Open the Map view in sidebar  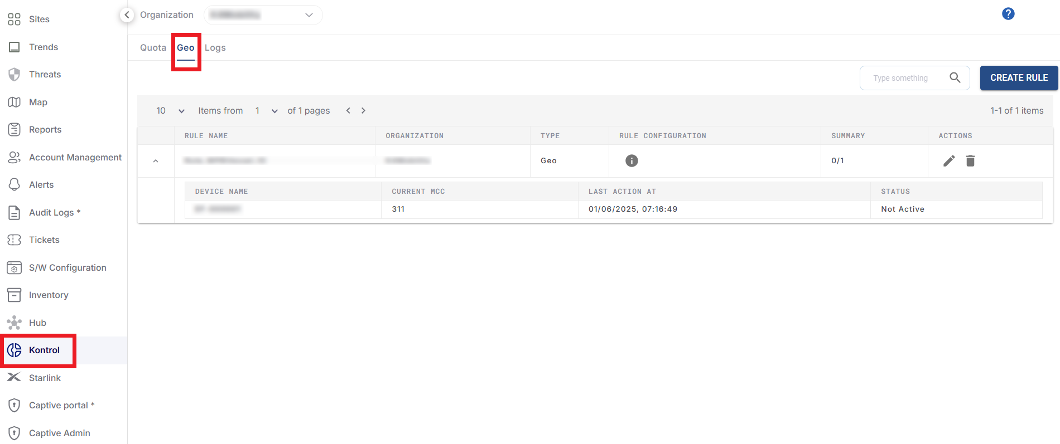coord(38,103)
